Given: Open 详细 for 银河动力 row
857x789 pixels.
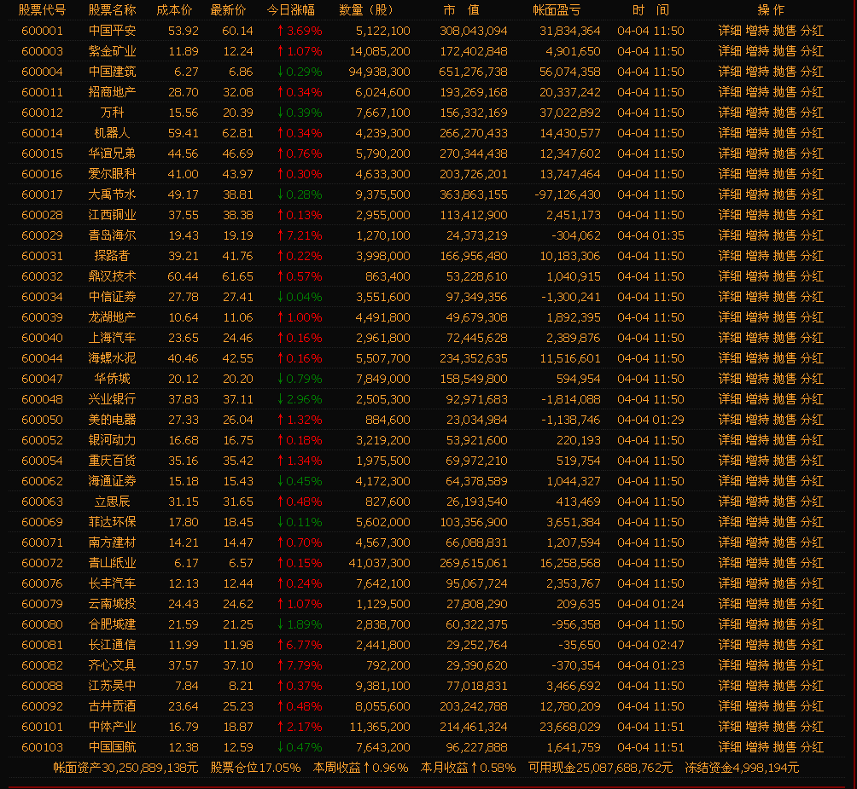Looking at the screenshot, I should [x=730, y=441].
